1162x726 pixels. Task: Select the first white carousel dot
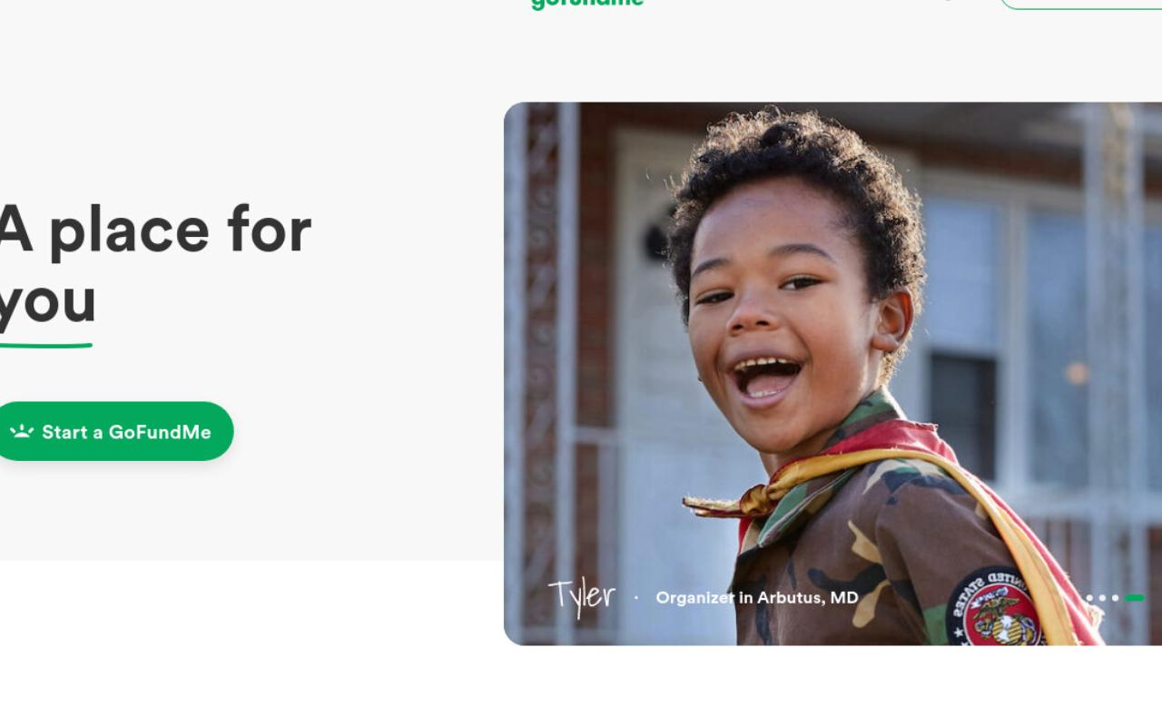1089,598
